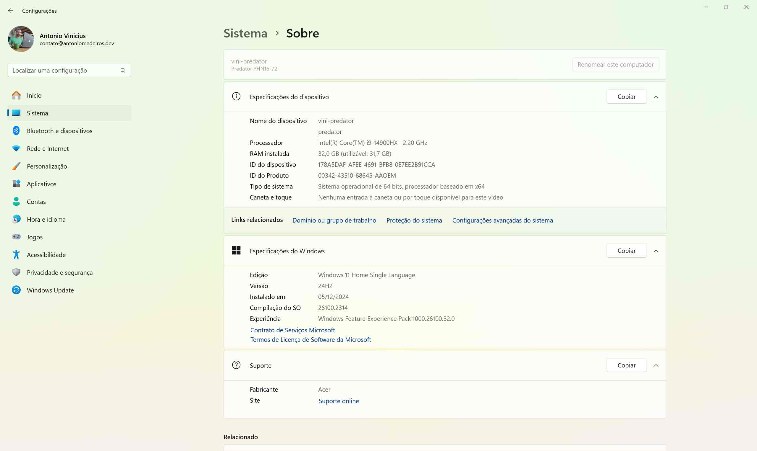Click the edition Windows 11 Home Single Language
The width and height of the screenshot is (757, 451).
click(x=366, y=275)
